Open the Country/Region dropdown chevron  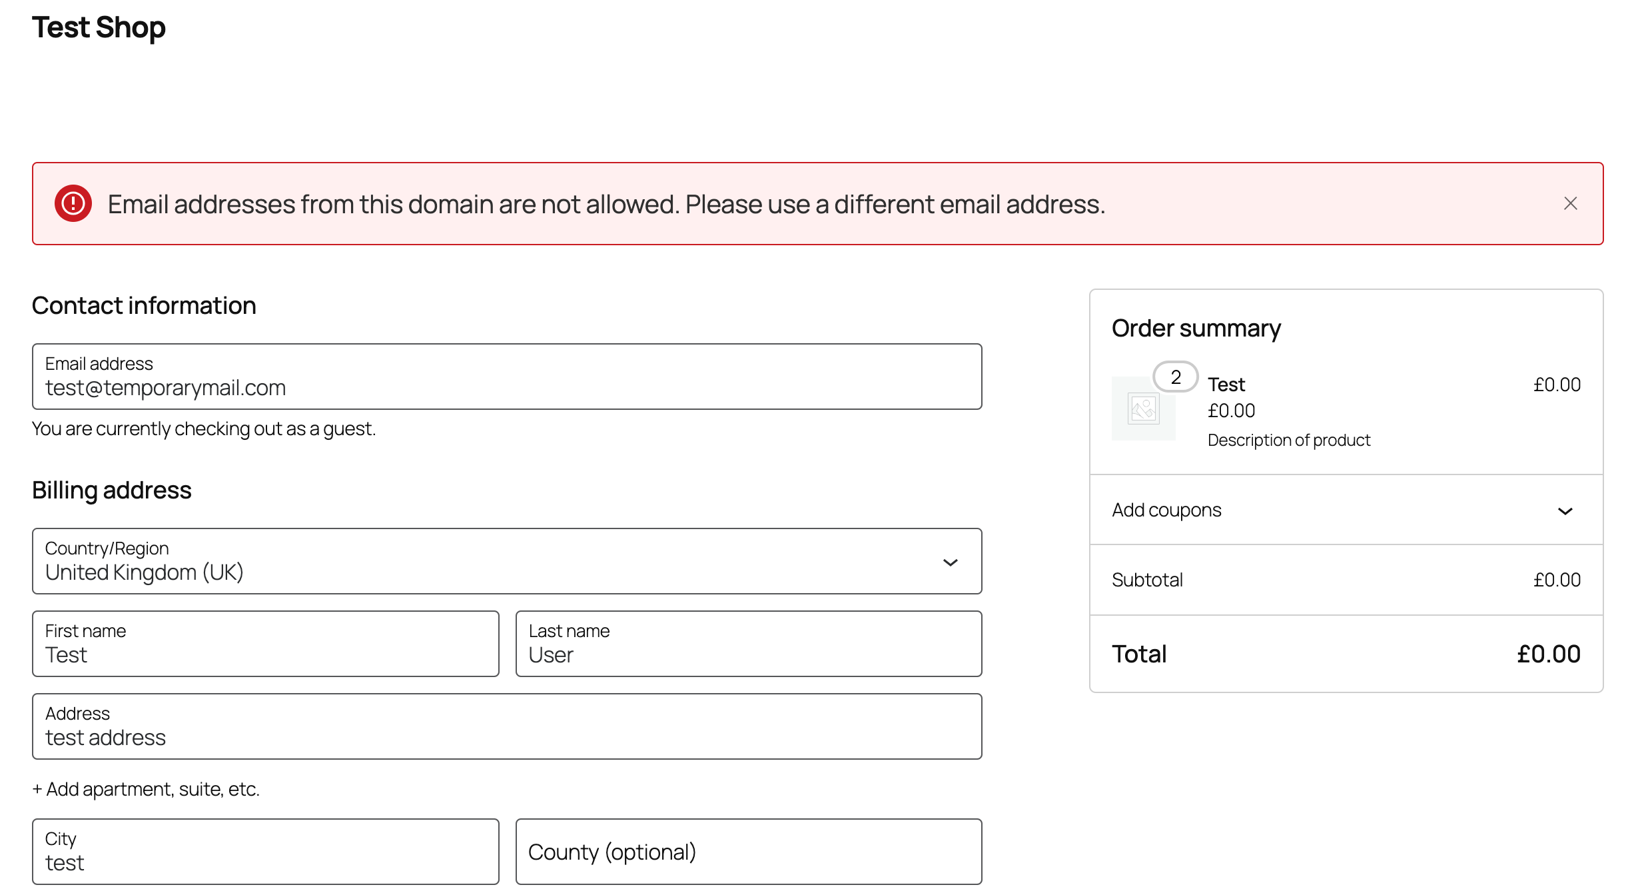pyautogui.click(x=952, y=562)
